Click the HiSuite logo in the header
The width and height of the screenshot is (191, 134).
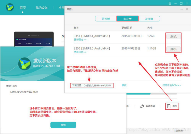point(10,7)
